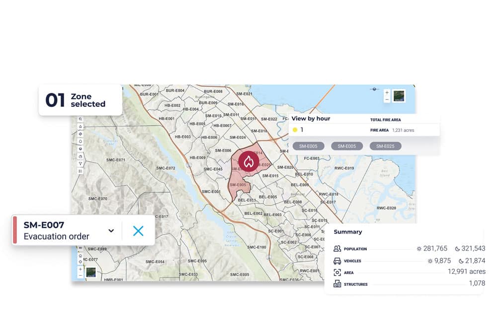Viewport: 497px width, 319px height.
Task: Click the red fire marker on the map
Action: 248,161
